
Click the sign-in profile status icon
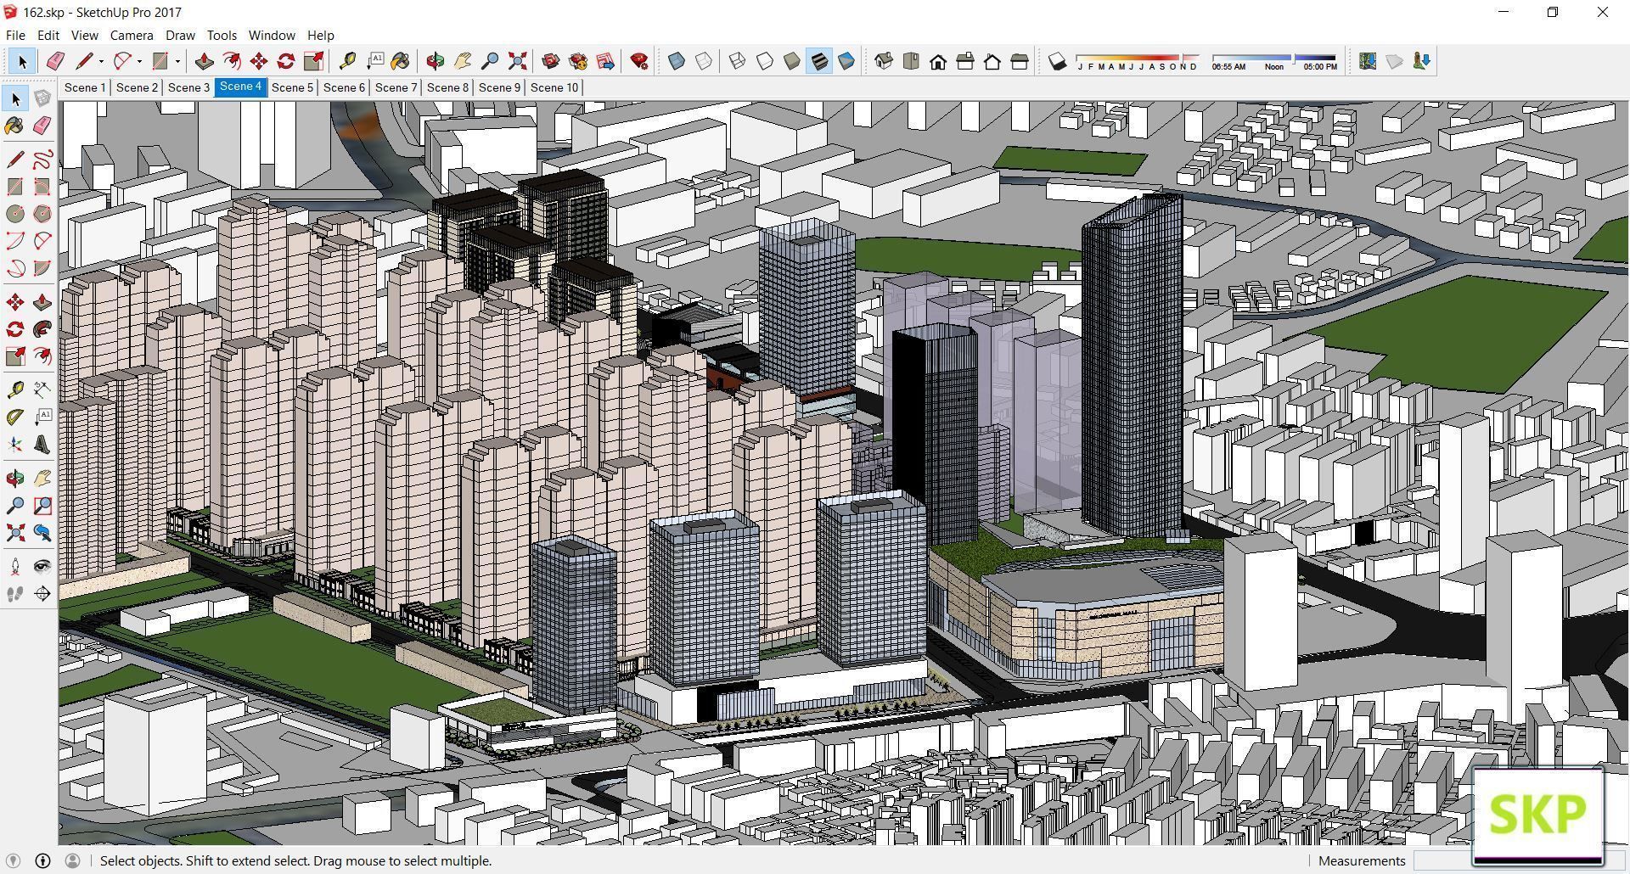[x=73, y=860]
